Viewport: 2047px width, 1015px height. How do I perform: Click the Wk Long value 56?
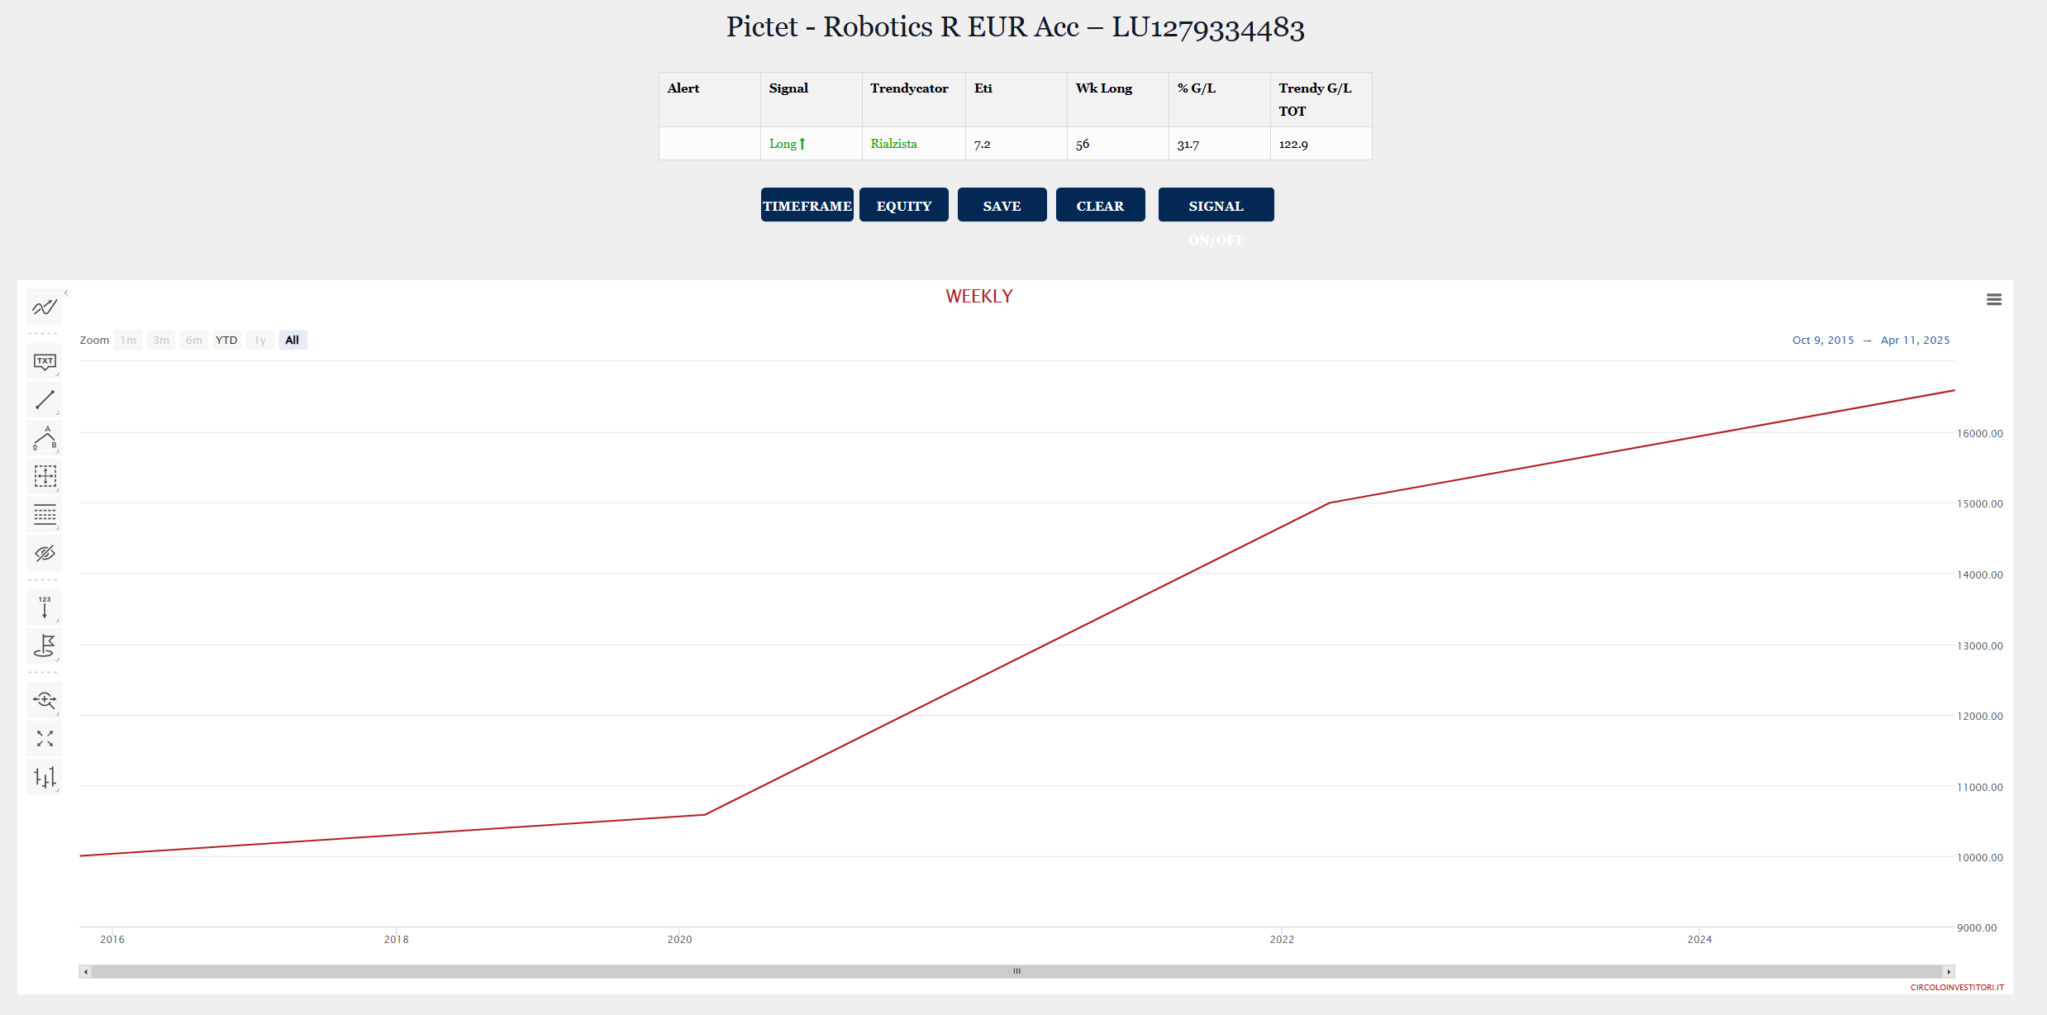(x=1083, y=144)
